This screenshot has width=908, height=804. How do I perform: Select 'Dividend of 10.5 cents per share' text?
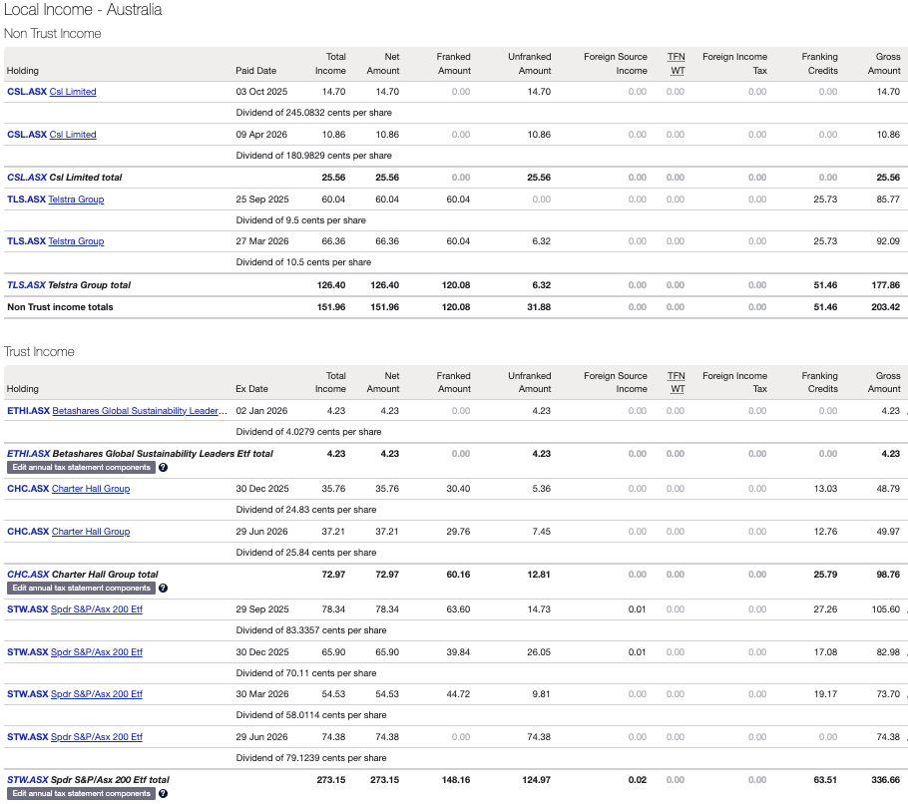pos(303,262)
